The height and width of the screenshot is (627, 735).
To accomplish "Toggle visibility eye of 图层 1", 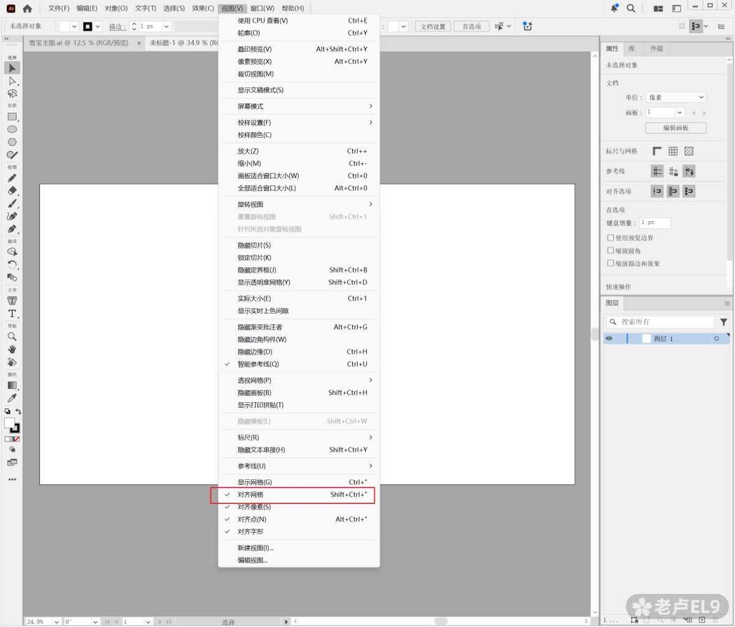I will (609, 339).
